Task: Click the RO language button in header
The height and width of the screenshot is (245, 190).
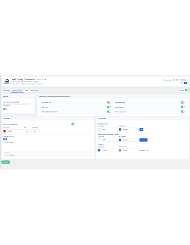Action: (x=182, y=83)
